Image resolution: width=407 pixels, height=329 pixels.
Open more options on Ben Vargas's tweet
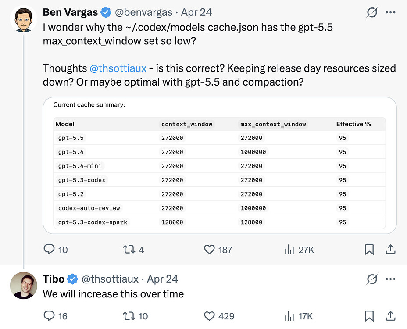(390, 12)
